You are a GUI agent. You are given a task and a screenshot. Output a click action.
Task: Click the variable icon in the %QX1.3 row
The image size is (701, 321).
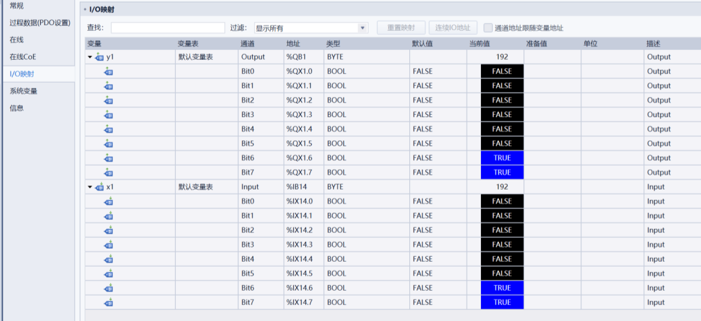point(109,115)
